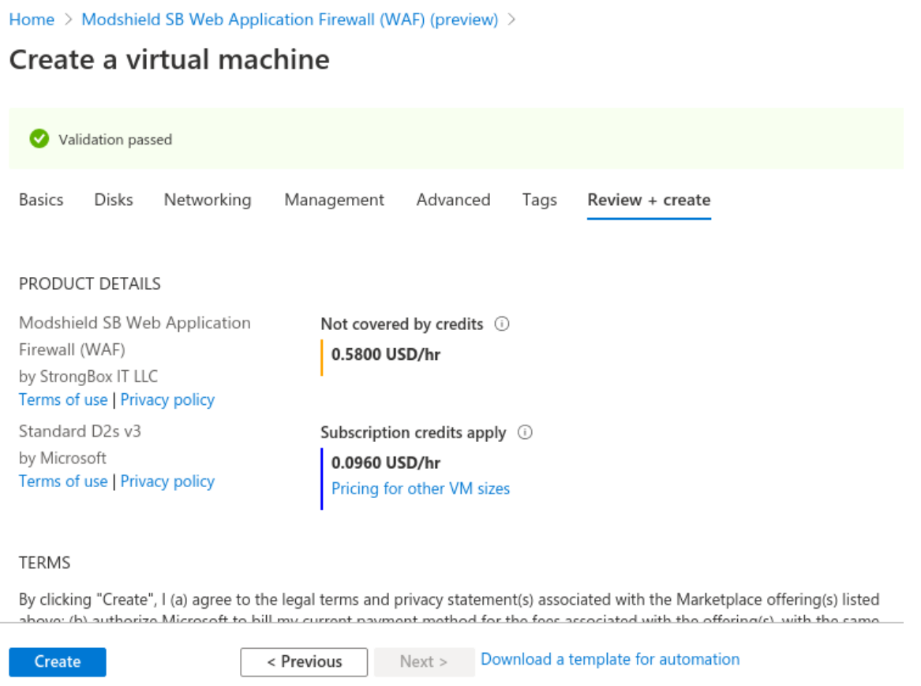This screenshot has width=921, height=686.
Task: View Microsoft Privacy policy for Standard D2s v3
Action: coord(167,482)
